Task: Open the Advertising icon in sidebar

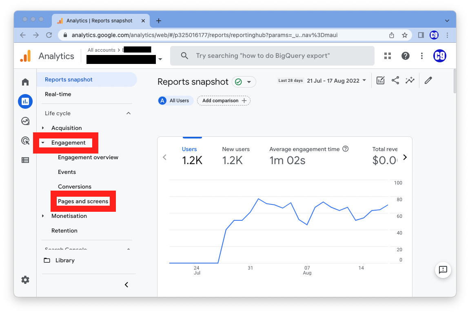Action: pos(25,141)
